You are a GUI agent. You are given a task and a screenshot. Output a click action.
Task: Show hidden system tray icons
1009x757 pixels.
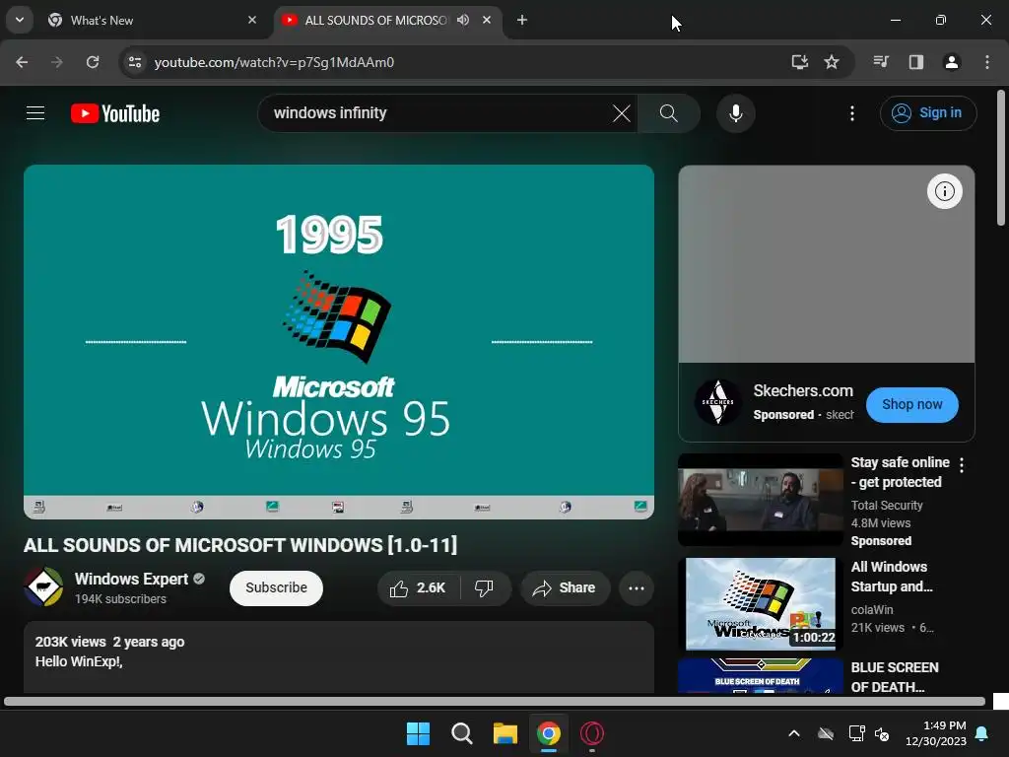coord(794,733)
